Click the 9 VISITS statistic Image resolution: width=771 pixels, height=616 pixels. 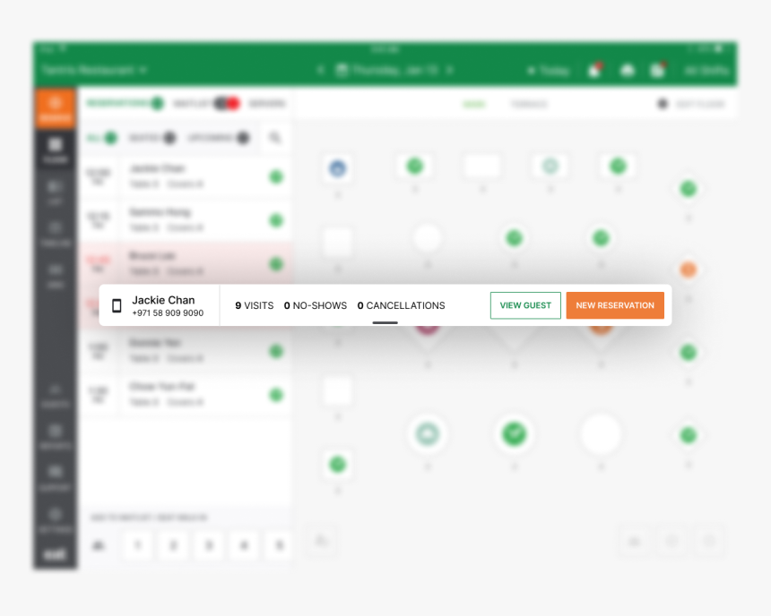coord(255,305)
